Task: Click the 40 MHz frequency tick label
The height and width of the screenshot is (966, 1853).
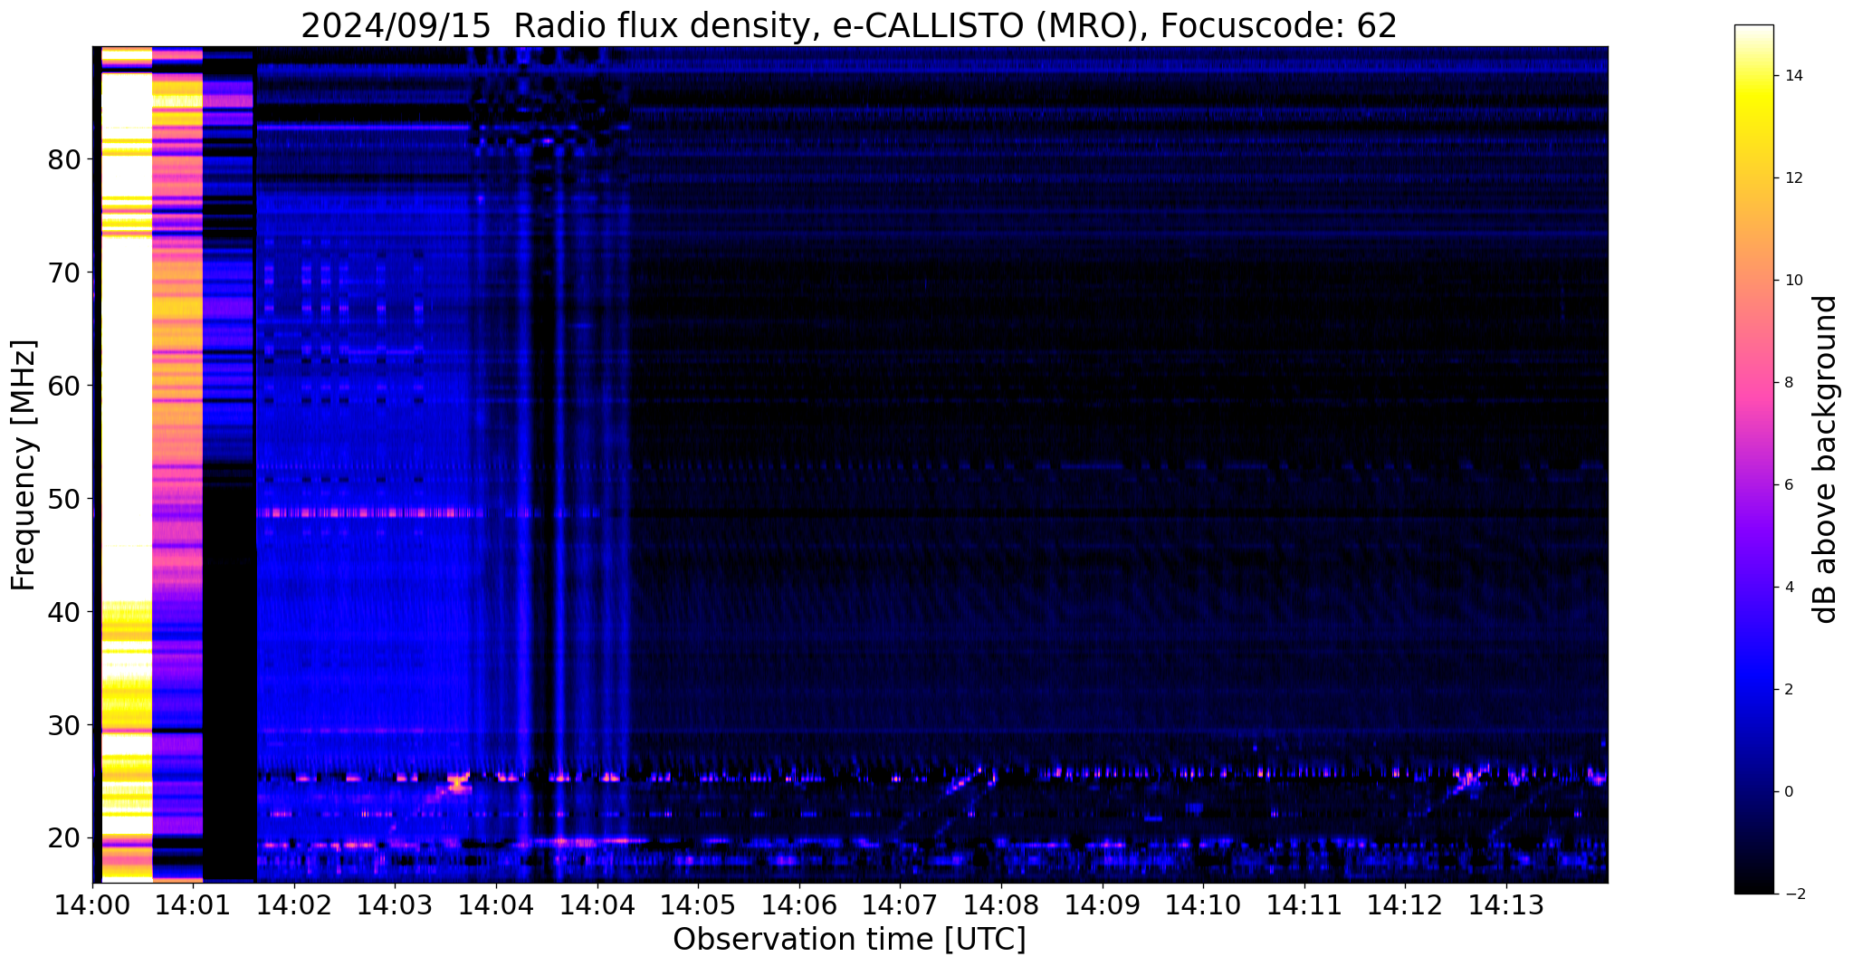Action: [63, 612]
